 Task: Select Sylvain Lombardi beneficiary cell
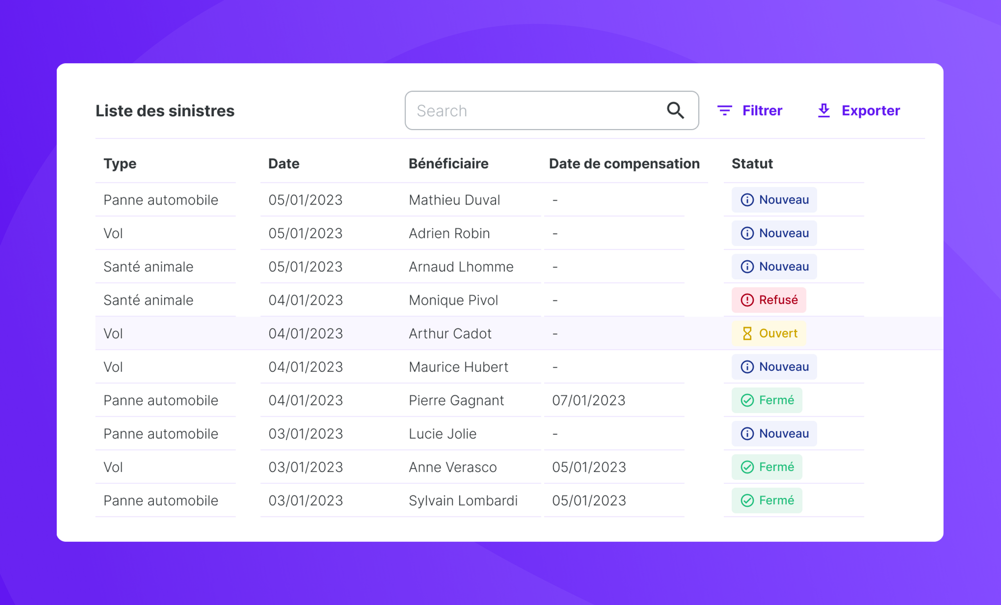(x=463, y=500)
